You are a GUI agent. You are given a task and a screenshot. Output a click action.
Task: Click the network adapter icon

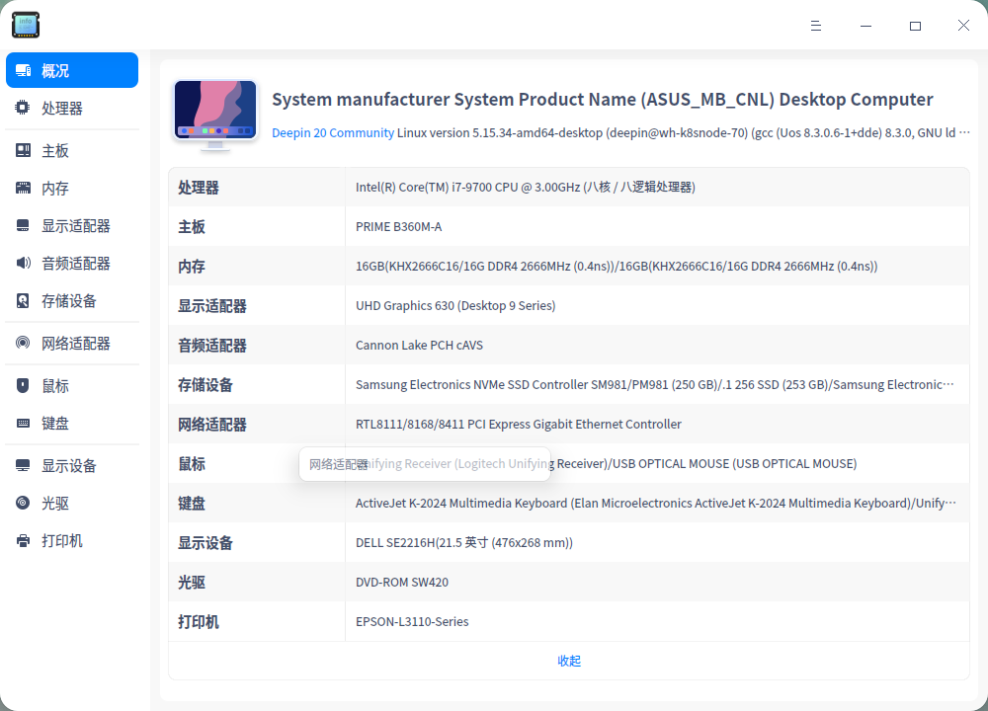click(23, 343)
